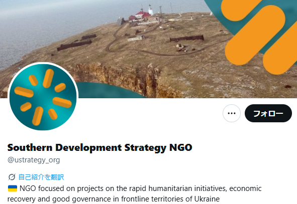The height and width of the screenshot is (204, 297).
Task: Click the Southern Development Strategy NGO name
Action: tap(100, 147)
